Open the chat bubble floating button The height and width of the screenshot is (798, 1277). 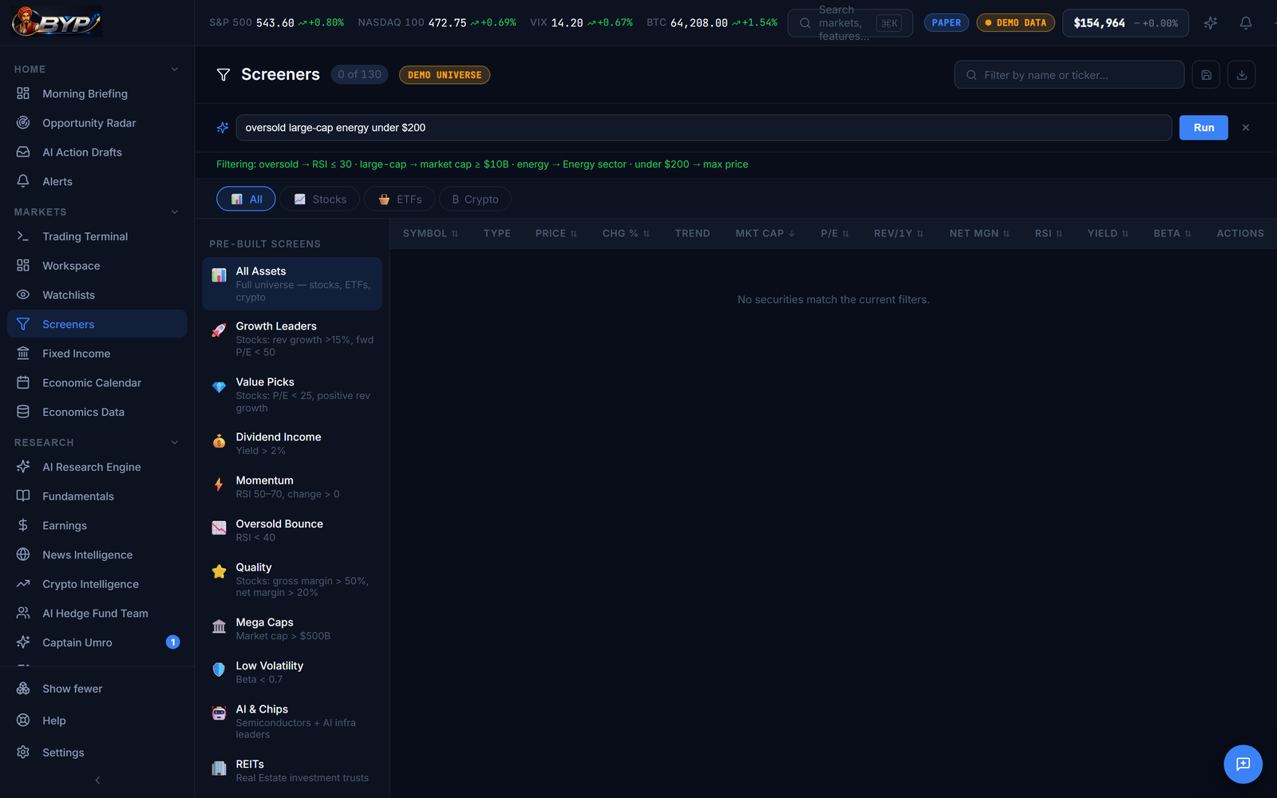click(1243, 764)
